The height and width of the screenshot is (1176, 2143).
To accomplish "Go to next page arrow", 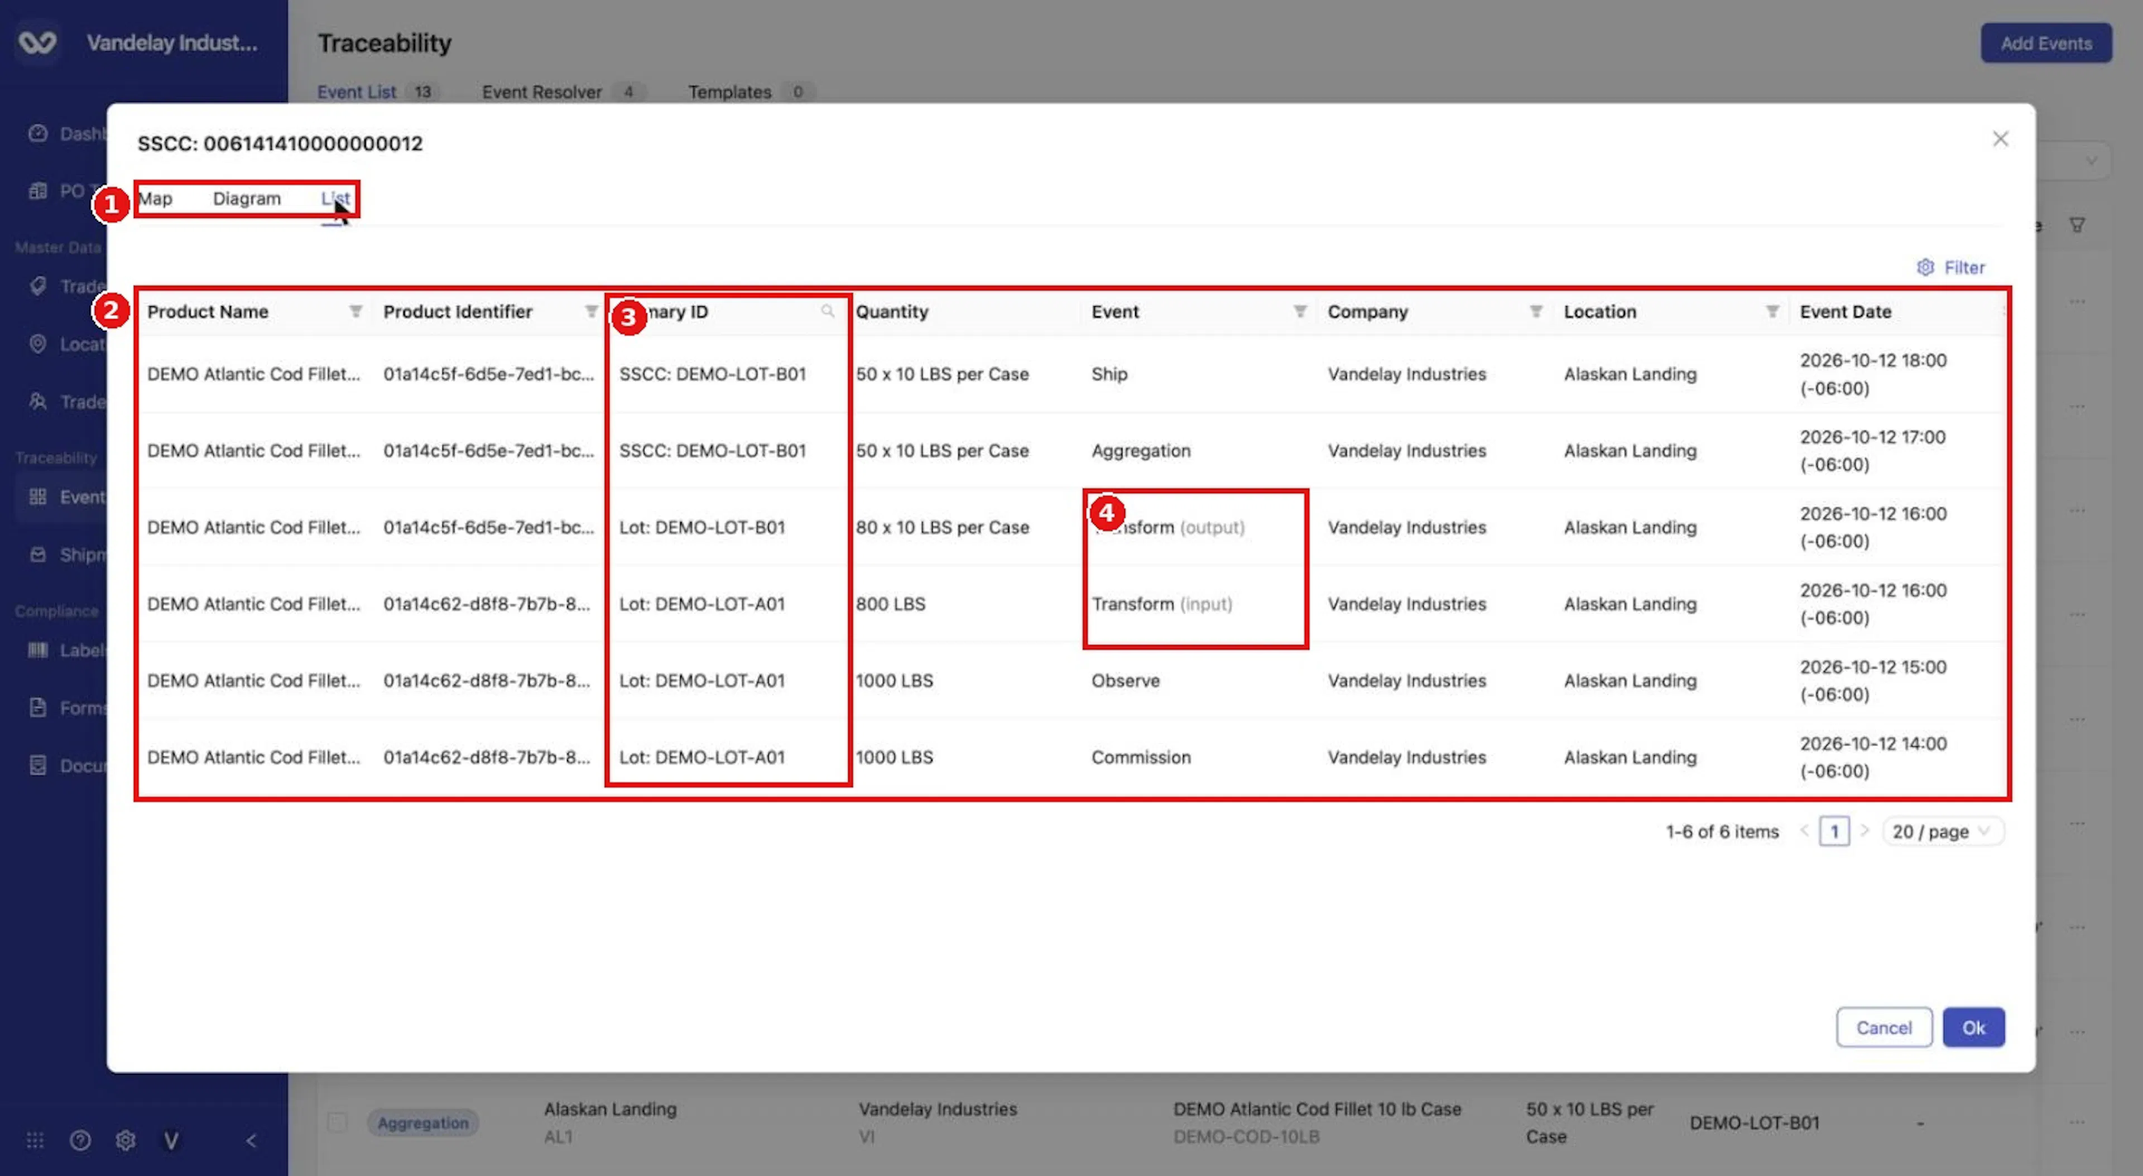I will pyautogui.click(x=1865, y=831).
